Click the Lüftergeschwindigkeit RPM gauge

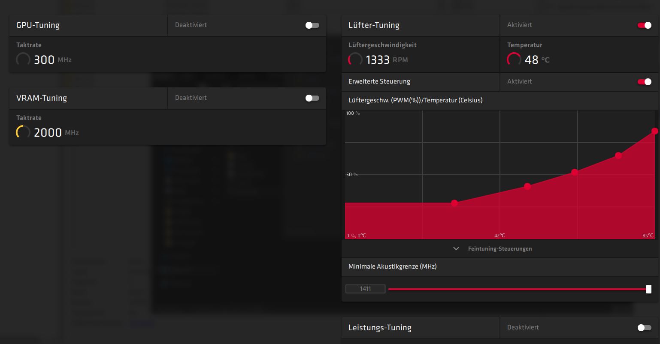355,60
